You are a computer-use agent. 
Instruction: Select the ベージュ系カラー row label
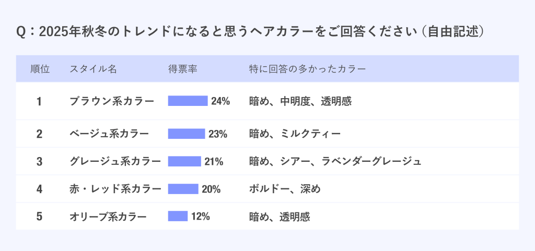coord(109,134)
